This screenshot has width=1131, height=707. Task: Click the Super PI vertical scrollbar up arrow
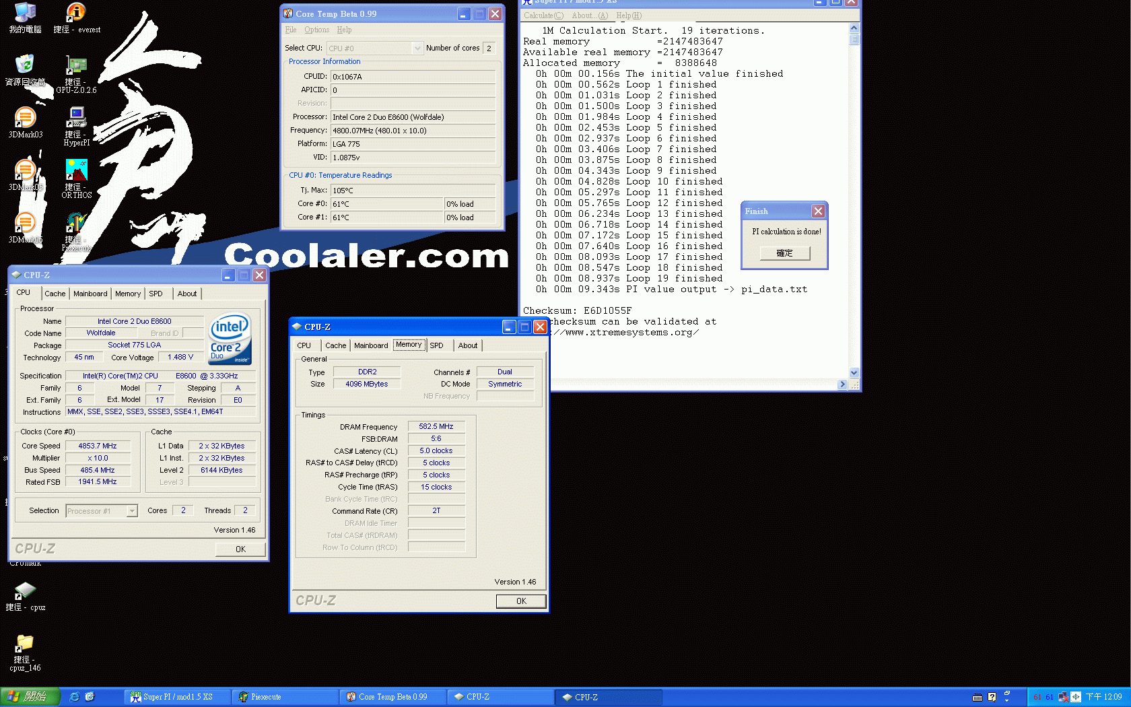click(854, 28)
